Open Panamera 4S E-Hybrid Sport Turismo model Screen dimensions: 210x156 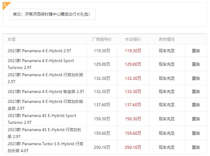[42, 119]
